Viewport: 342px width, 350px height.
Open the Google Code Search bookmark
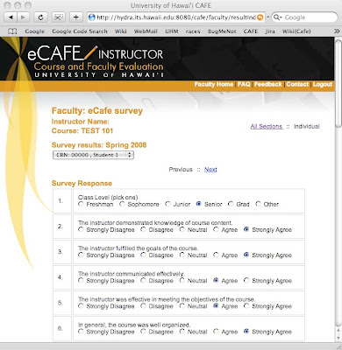[x=80, y=31]
